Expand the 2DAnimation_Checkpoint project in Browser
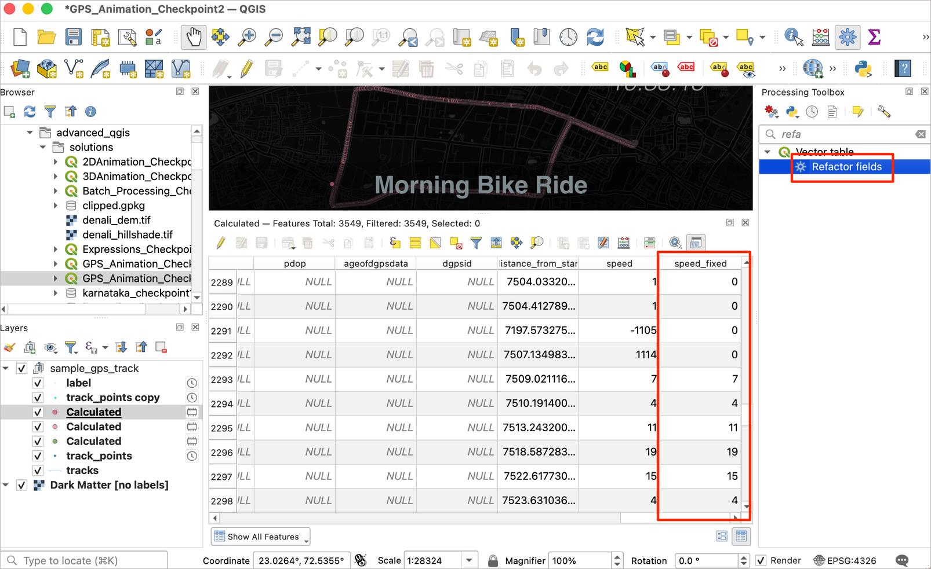The width and height of the screenshot is (931, 569). click(56, 162)
